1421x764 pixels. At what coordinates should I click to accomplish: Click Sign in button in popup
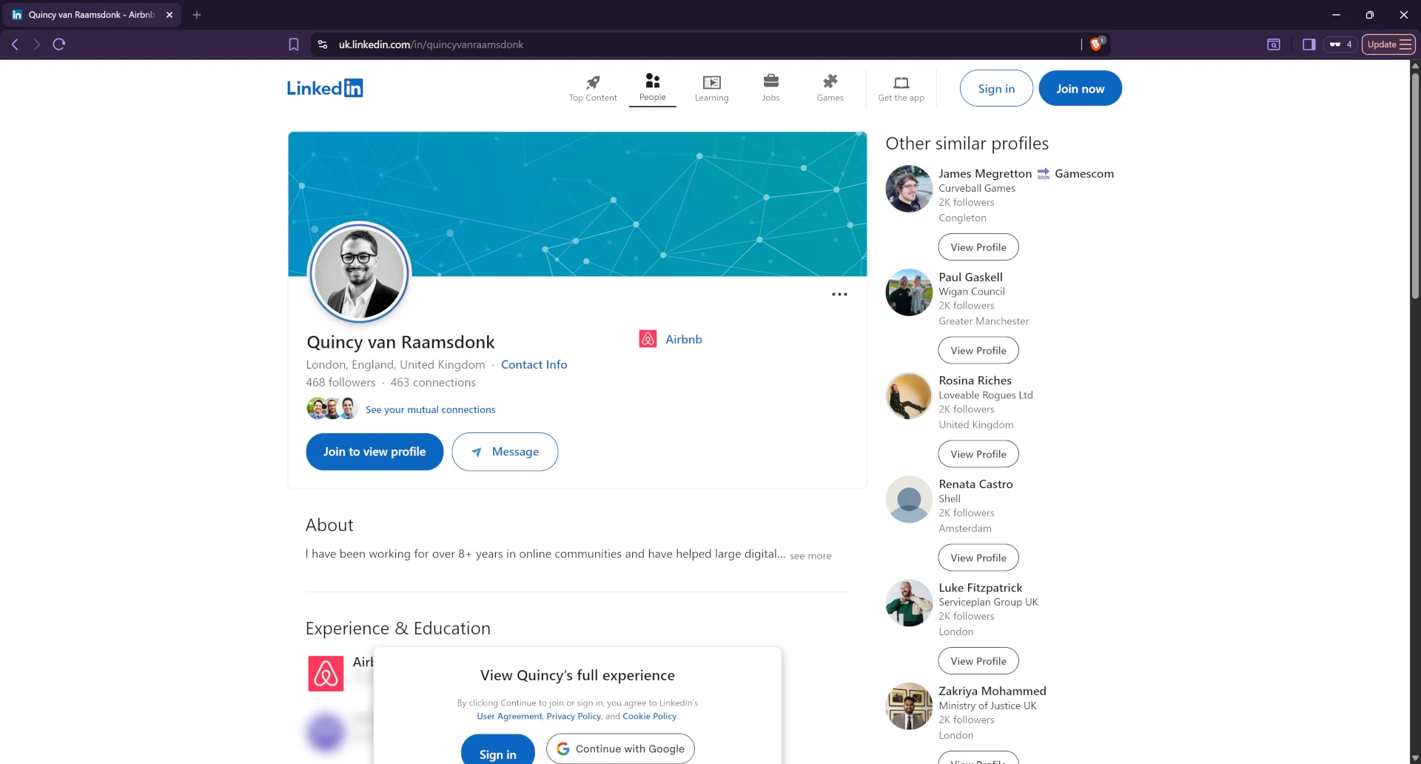tap(497, 750)
